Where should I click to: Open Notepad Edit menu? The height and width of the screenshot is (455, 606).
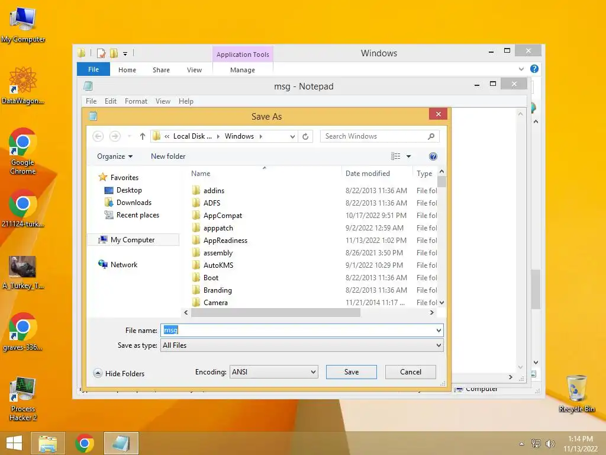click(111, 101)
